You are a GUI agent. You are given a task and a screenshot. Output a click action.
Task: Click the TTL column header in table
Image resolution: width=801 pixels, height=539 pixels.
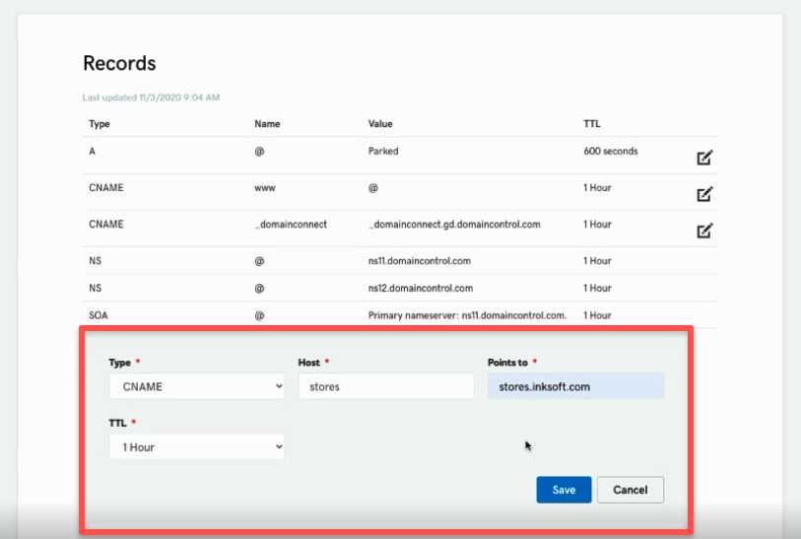591,124
